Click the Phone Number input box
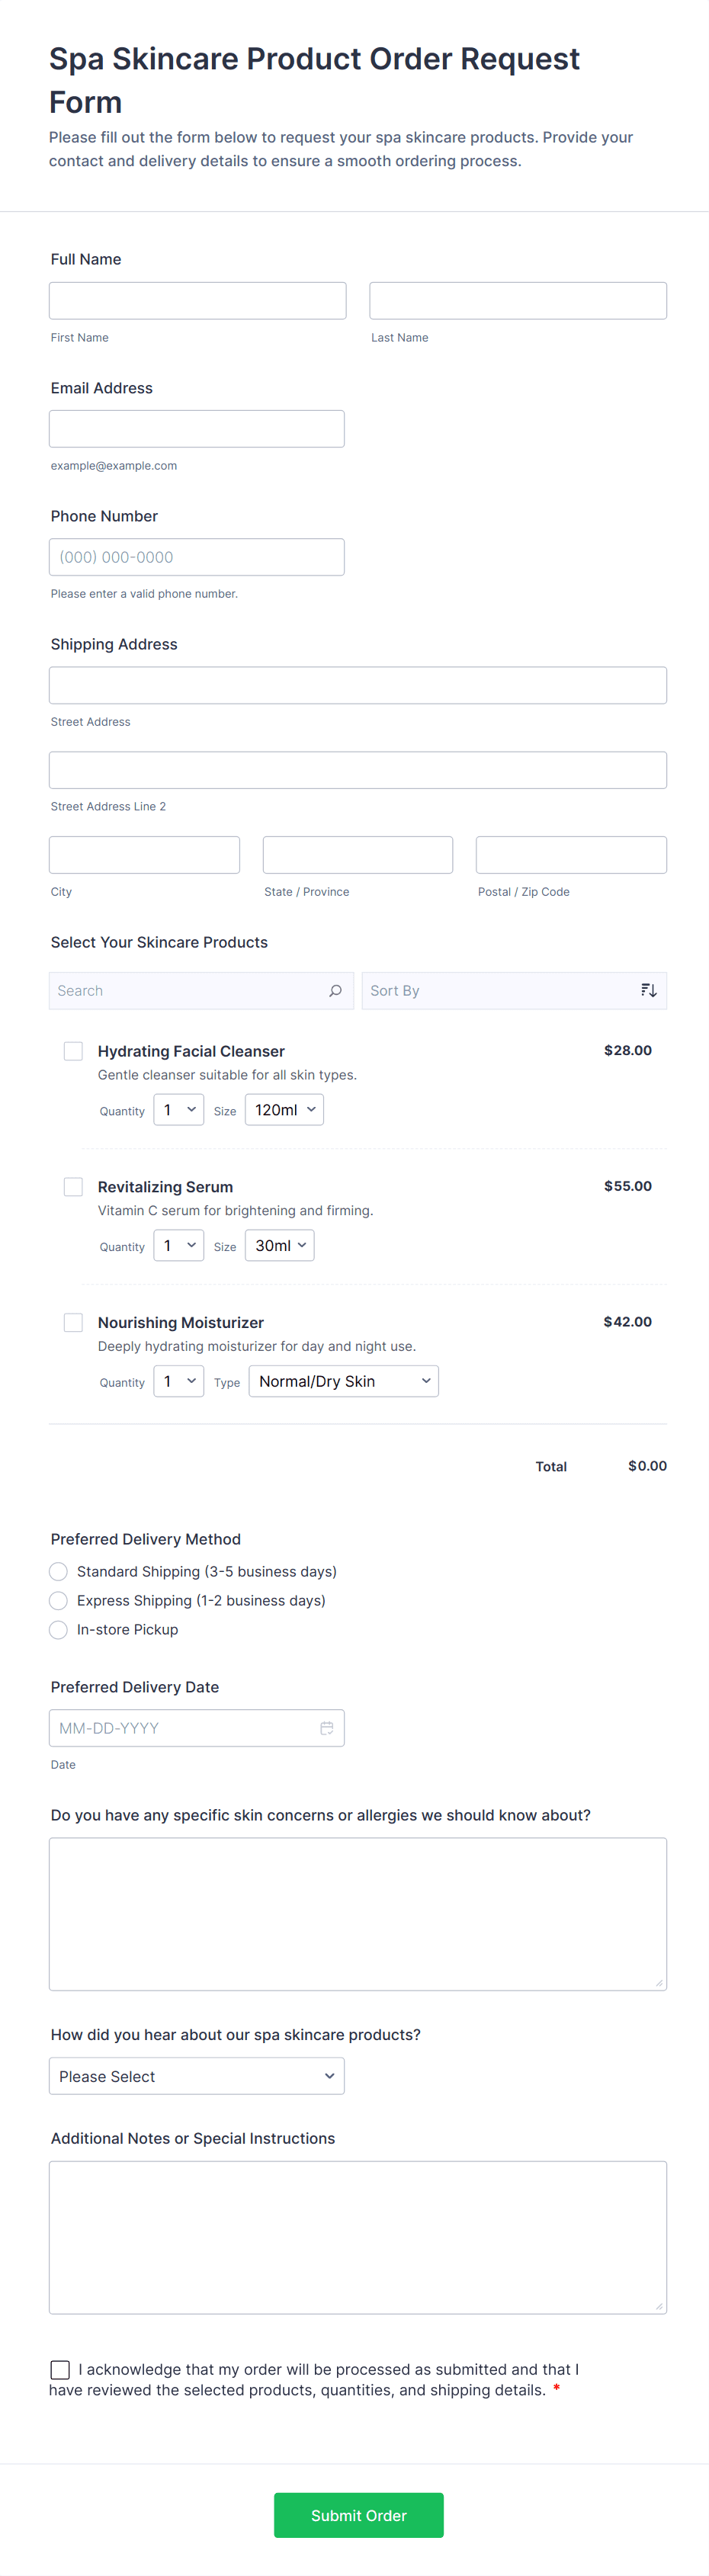 [196, 557]
